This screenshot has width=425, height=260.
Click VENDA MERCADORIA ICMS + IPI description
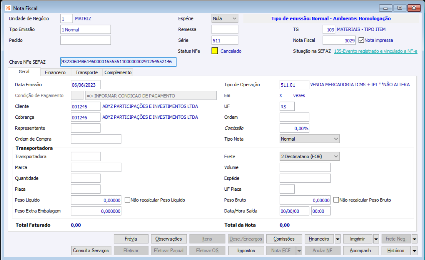click(x=360, y=85)
